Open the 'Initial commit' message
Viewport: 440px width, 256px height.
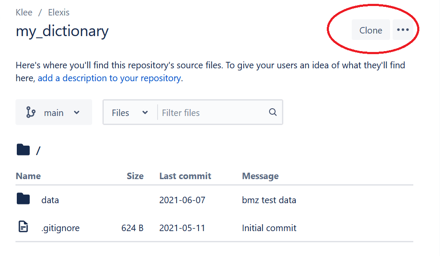click(269, 228)
